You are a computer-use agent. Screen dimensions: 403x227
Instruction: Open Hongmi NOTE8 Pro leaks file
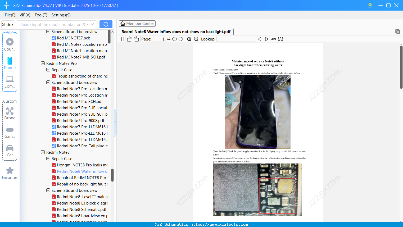tap(80, 165)
